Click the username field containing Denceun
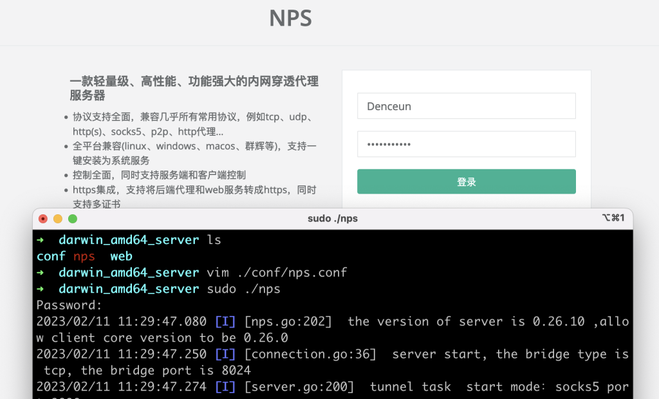 466,106
